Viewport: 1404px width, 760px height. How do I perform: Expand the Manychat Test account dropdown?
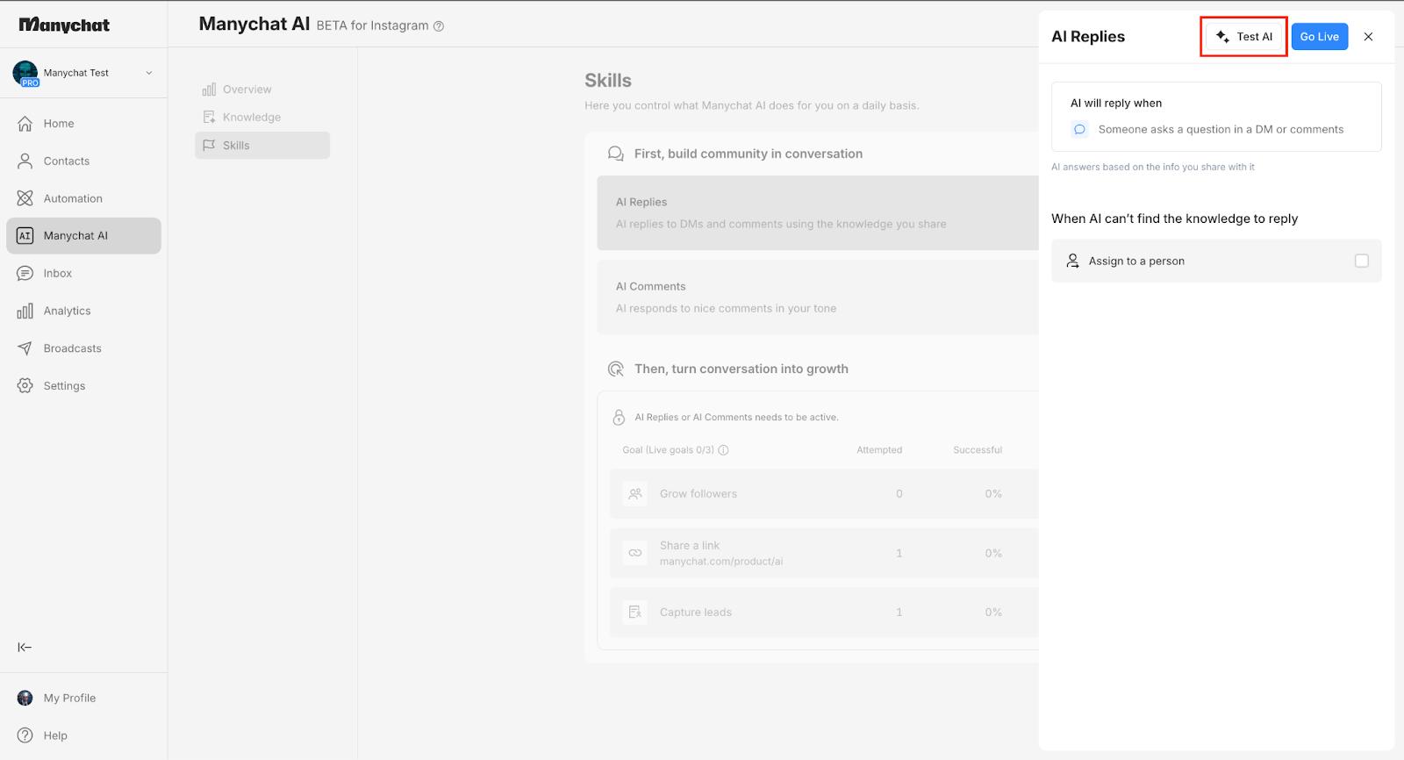coord(149,73)
